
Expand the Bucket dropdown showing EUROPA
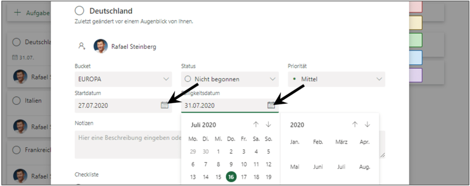[x=123, y=79]
